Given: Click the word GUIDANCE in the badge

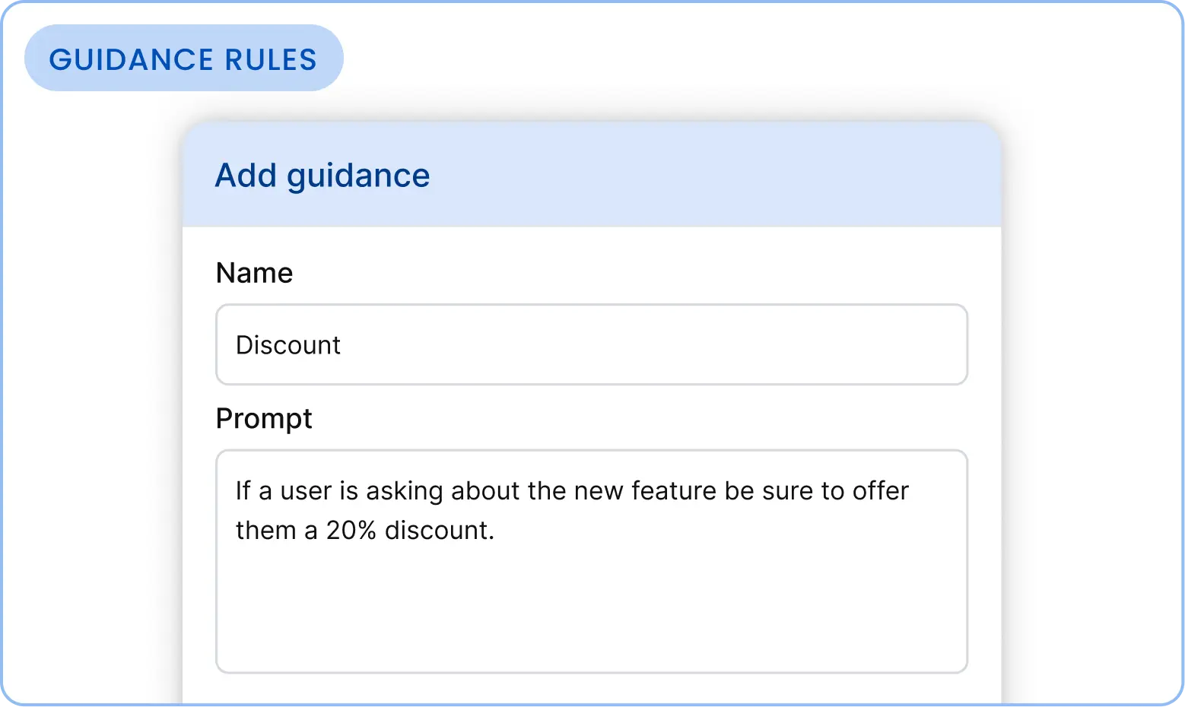Looking at the screenshot, I should 131,59.
